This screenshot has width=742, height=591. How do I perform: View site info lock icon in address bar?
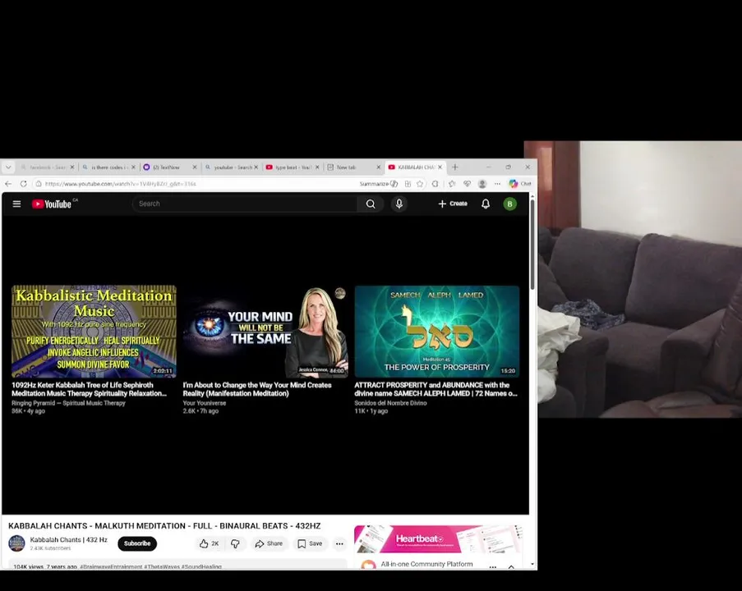point(39,183)
